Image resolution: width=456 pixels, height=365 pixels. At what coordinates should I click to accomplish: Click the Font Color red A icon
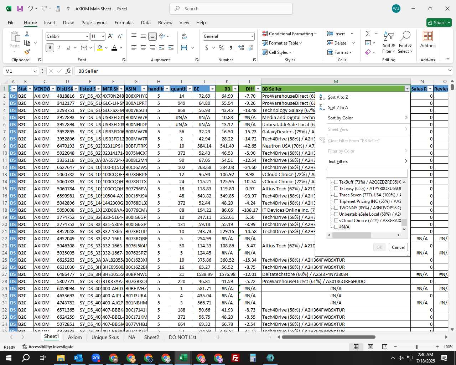114,47
